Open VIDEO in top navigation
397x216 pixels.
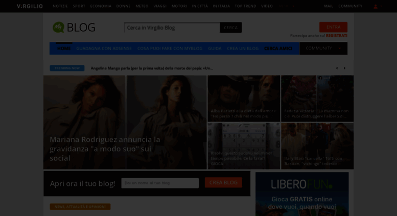(x=267, y=6)
